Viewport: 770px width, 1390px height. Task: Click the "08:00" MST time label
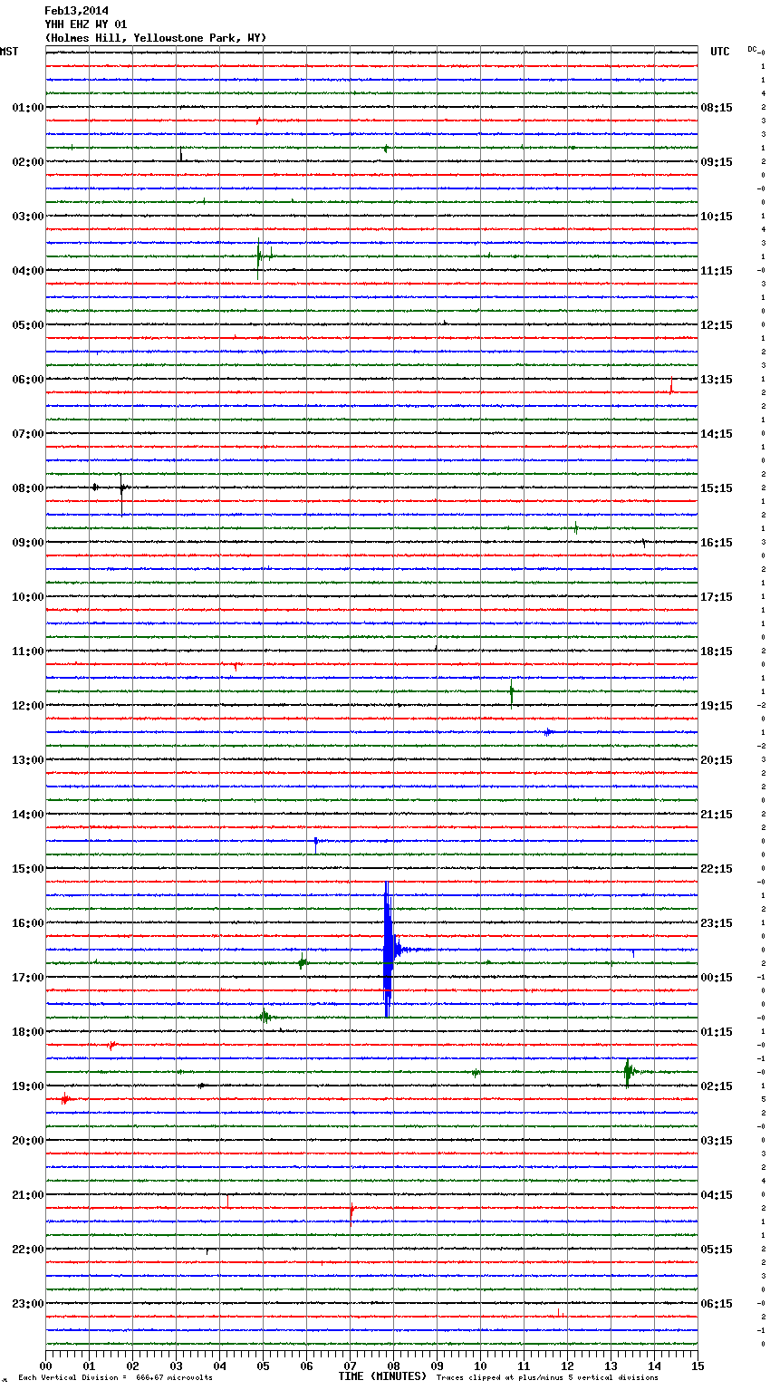pyautogui.click(x=27, y=488)
